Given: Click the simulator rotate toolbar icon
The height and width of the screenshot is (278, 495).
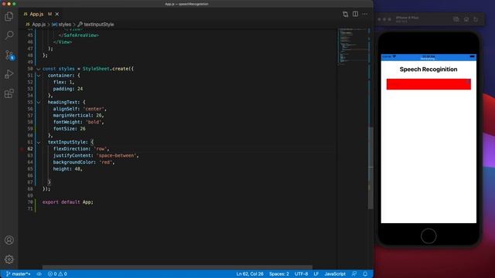Looking at the screenshot, I should pos(476,19).
